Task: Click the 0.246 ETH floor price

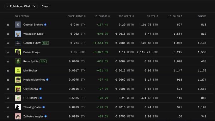Action: click(78, 25)
